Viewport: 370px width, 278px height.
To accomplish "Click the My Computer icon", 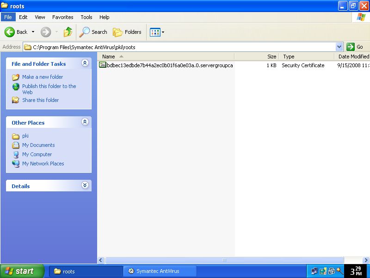I will 16,155.
